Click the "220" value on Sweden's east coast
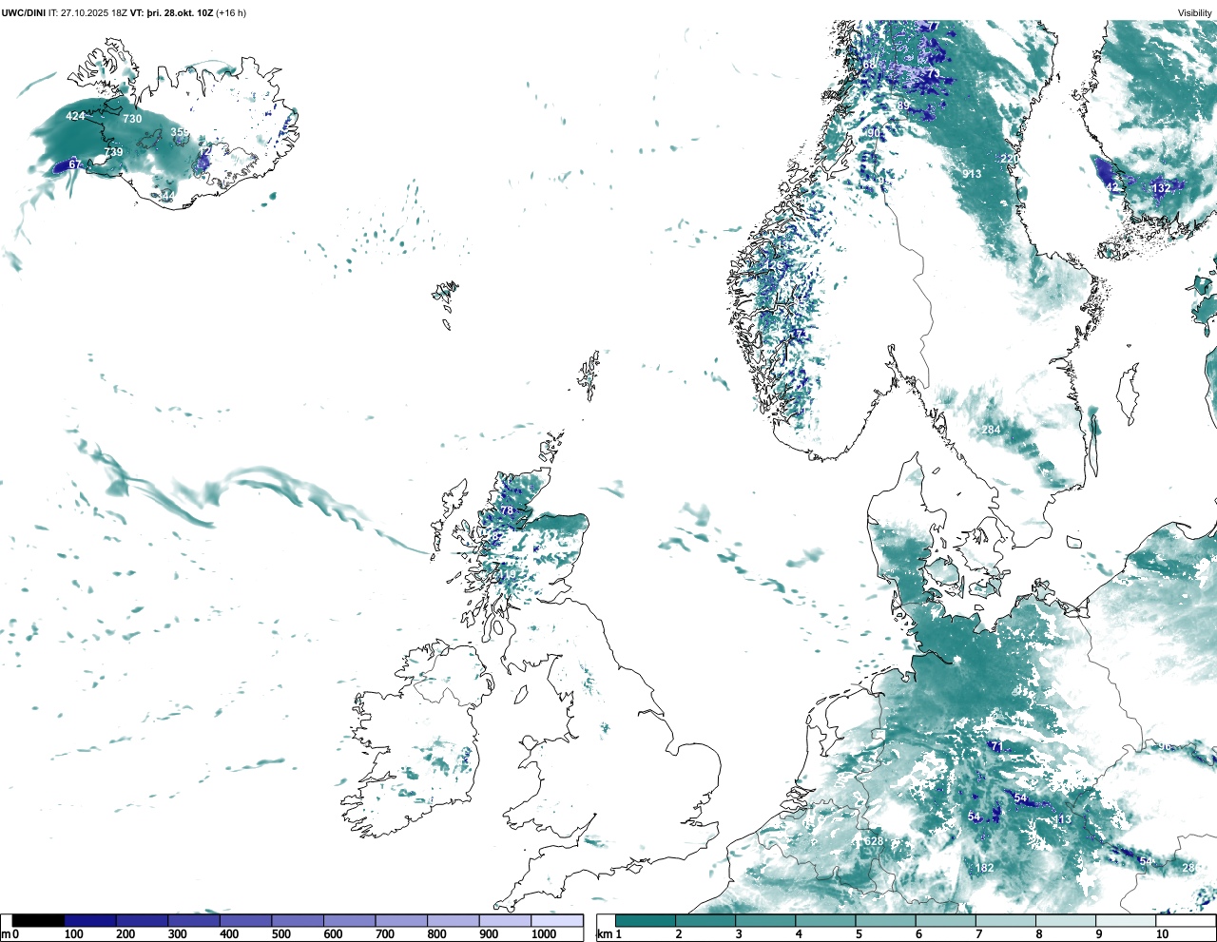1217x942 pixels. [x=1010, y=159]
